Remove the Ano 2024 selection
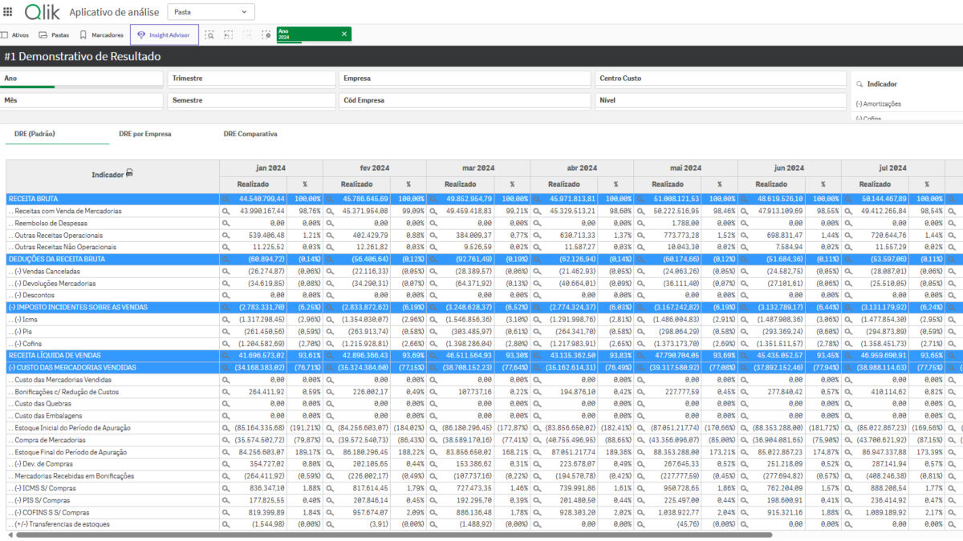The height and width of the screenshot is (541, 963). [344, 34]
